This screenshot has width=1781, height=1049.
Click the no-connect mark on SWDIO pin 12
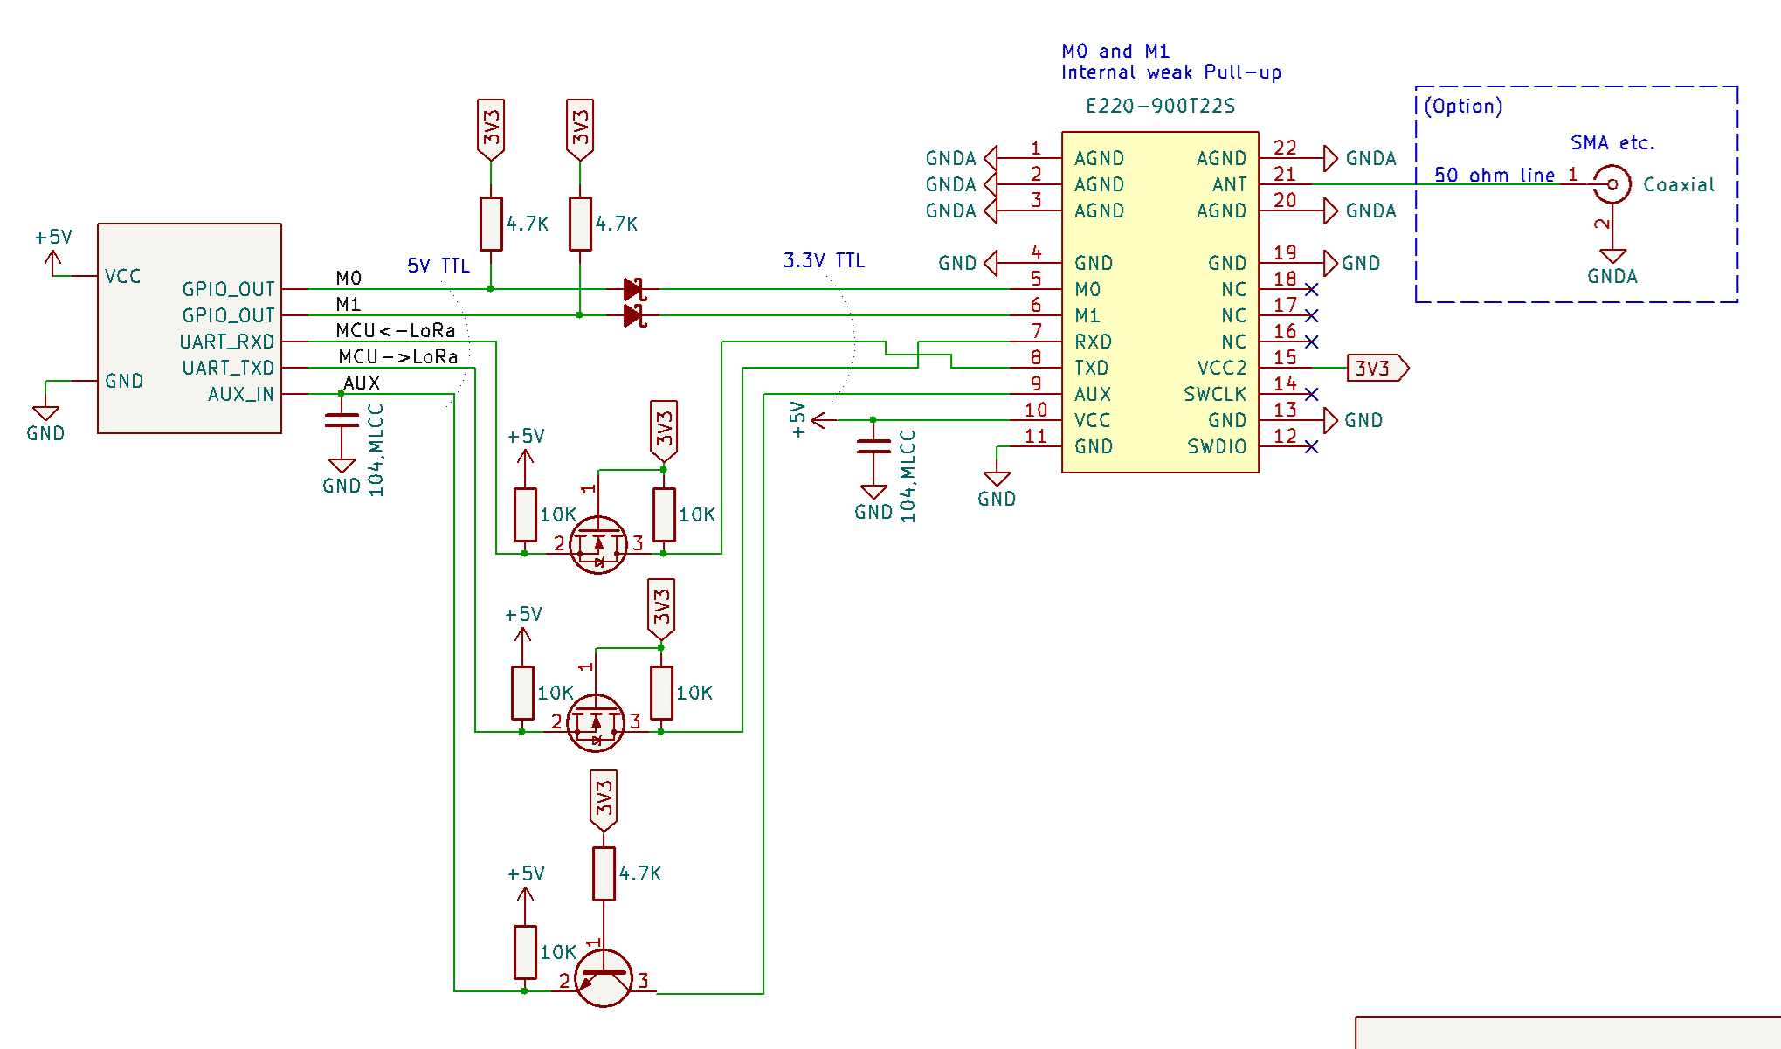1311,446
